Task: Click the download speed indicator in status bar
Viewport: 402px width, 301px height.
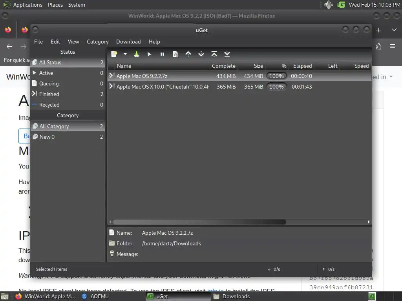Action: (274, 269)
